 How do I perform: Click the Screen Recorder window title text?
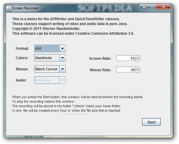pyautogui.click(x=26, y=8)
